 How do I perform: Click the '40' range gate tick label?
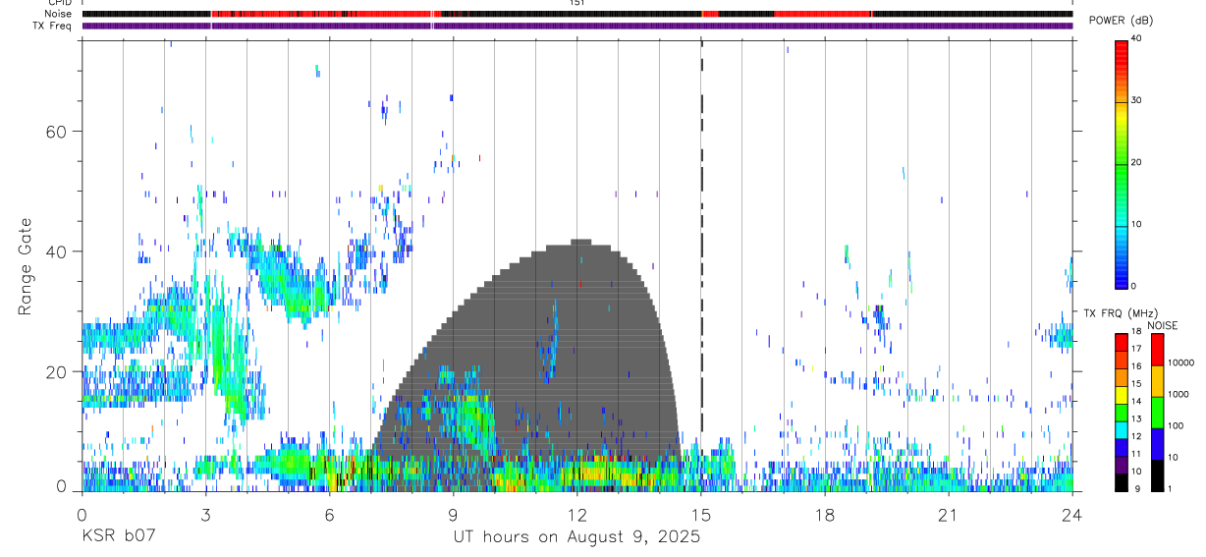(58, 251)
